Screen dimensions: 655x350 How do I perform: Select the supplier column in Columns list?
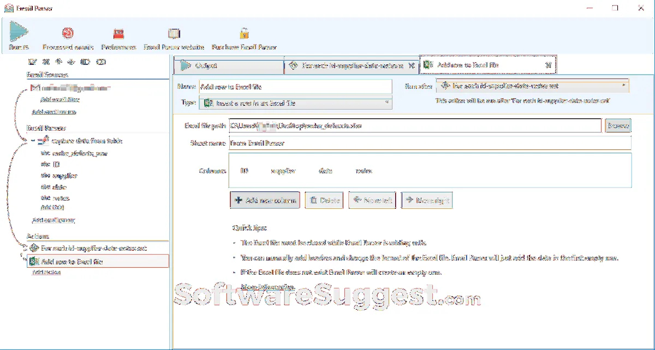283,171
